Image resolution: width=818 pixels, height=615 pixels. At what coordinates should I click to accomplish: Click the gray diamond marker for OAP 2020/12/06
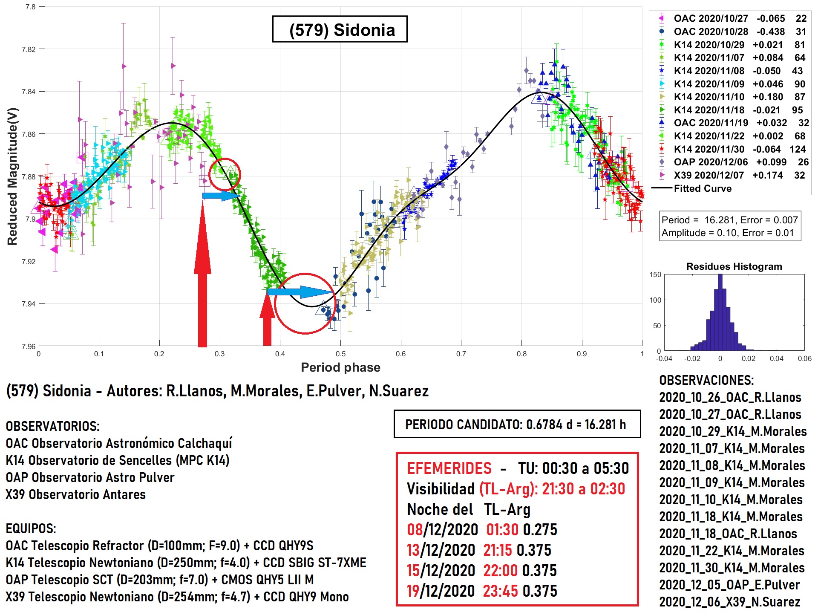coord(661,162)
